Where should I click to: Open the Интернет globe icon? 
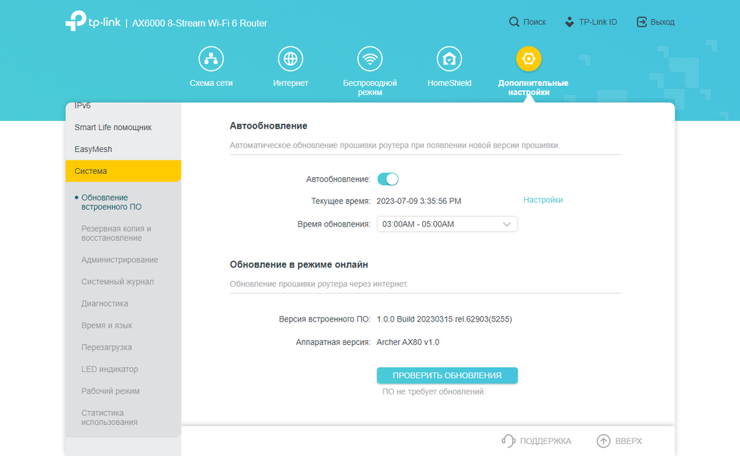(290, 59)
